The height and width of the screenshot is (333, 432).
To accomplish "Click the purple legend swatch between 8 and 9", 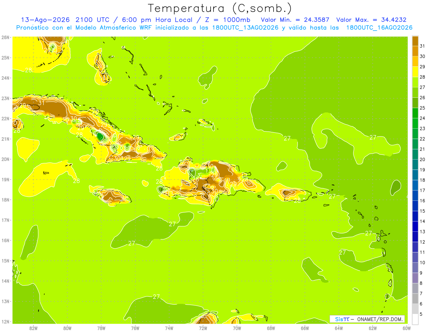I will point(415,278).
